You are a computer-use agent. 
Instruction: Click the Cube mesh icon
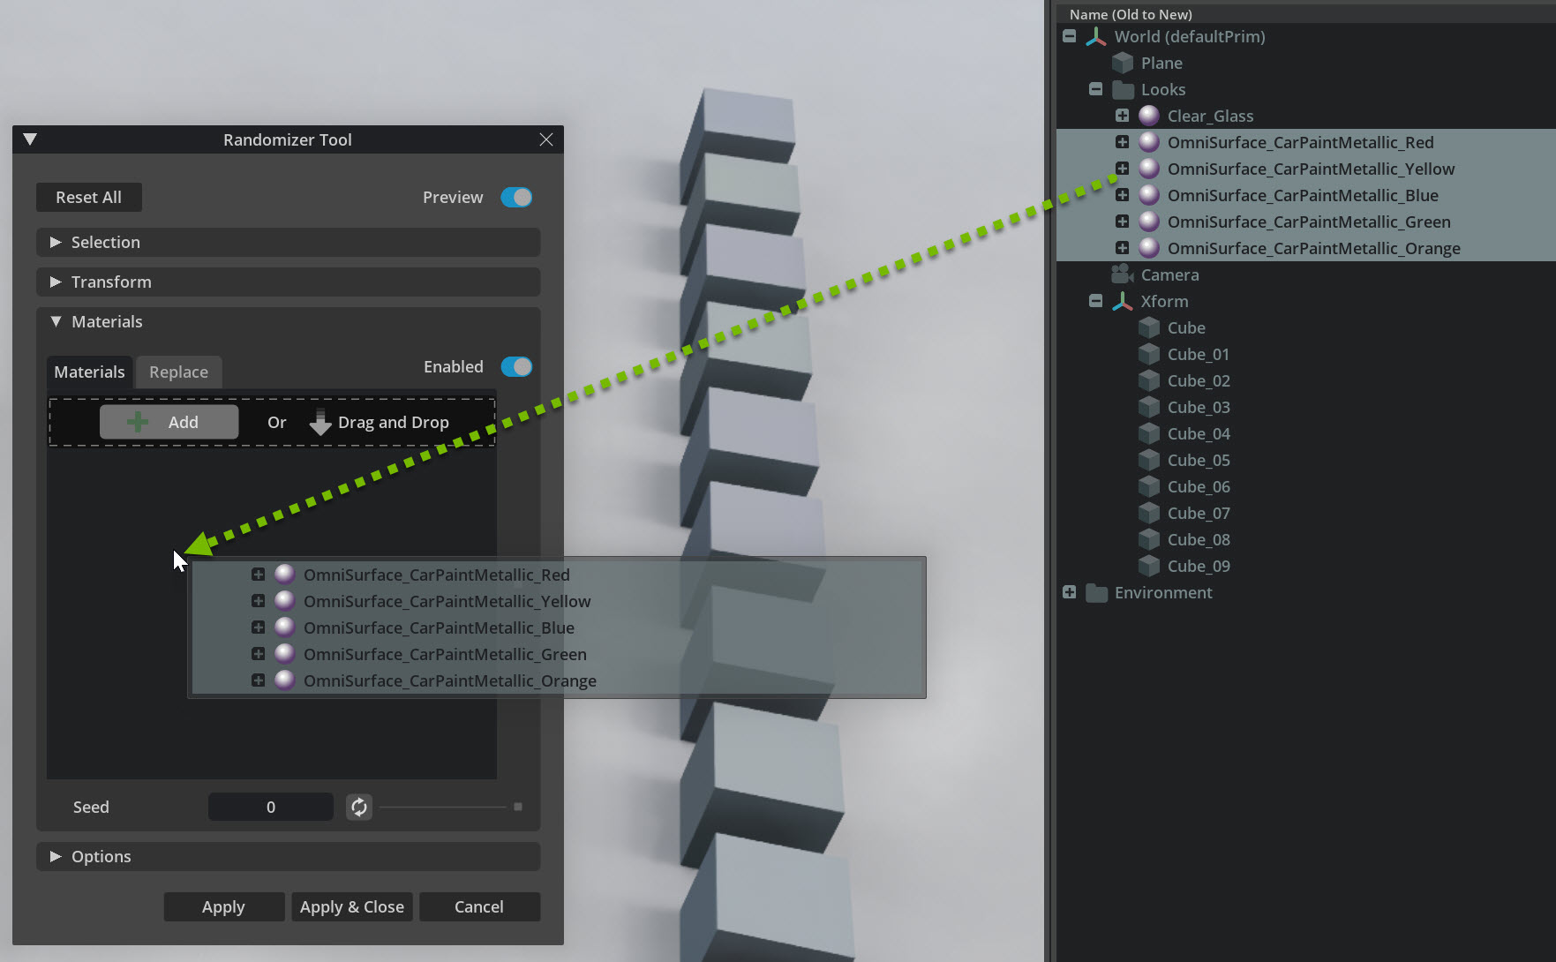tap(1149, 328)
